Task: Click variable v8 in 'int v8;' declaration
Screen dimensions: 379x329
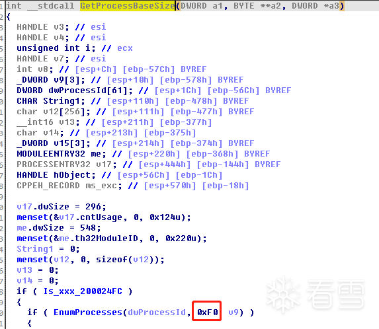Action: pos(43,69)
